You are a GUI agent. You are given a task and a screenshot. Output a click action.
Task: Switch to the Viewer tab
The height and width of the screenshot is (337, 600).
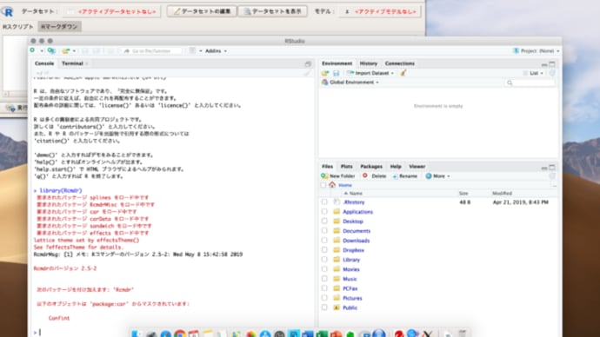tap(417, 167)
